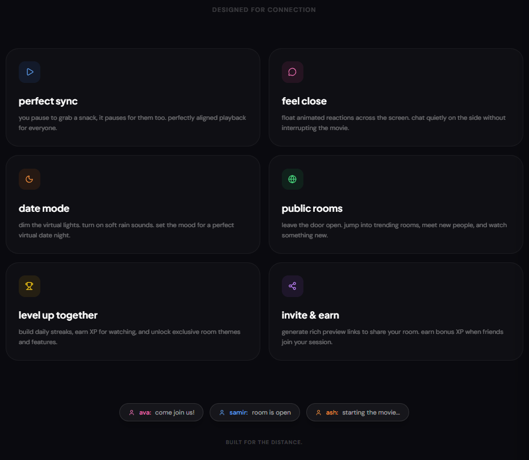Screen dimensions: 529x460
Task: Click ash's user avatar icon in the chat pill
Action: (x=318, y=412)
